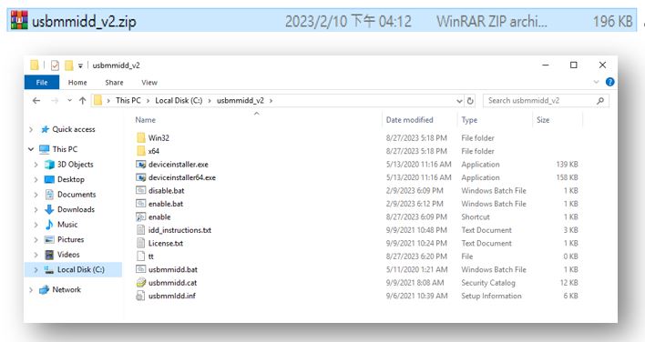Screen dimensions: 645x342
Task: Select the usbmmidd.inf setup information icon
Action: point(141,296)
